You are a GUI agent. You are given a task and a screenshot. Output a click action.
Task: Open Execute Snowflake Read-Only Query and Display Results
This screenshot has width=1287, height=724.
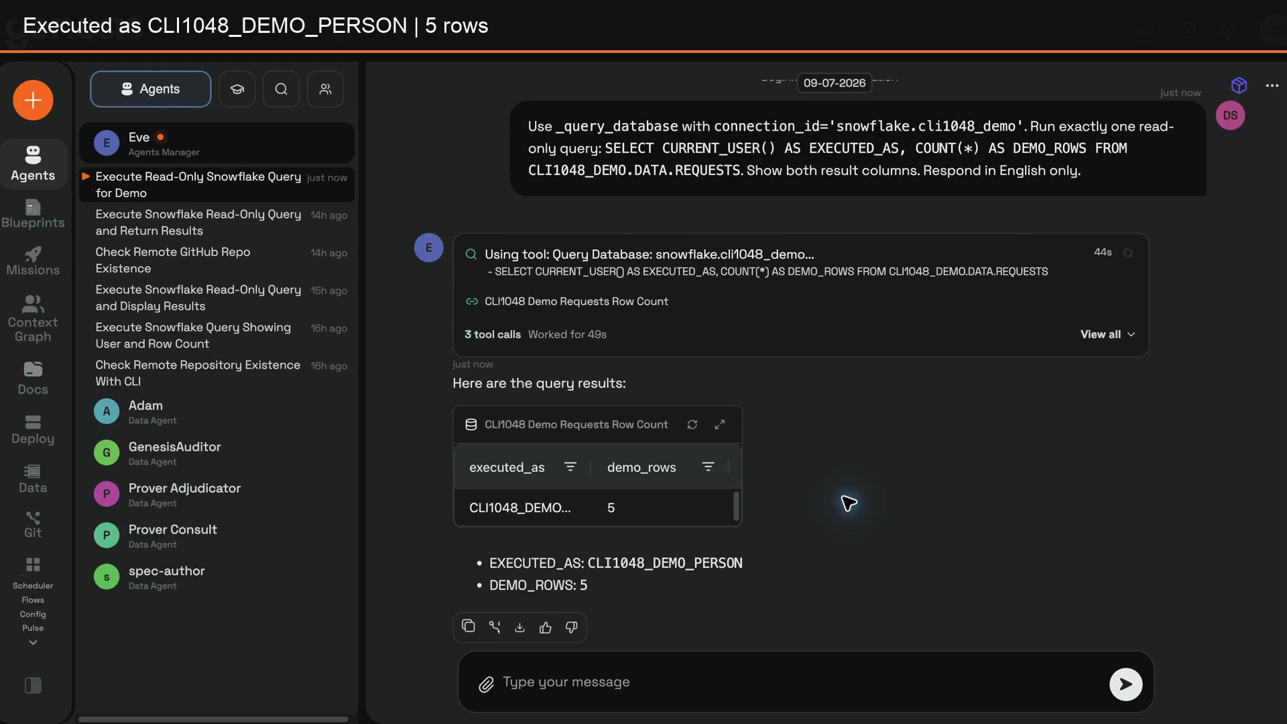[x=217, y=298]
